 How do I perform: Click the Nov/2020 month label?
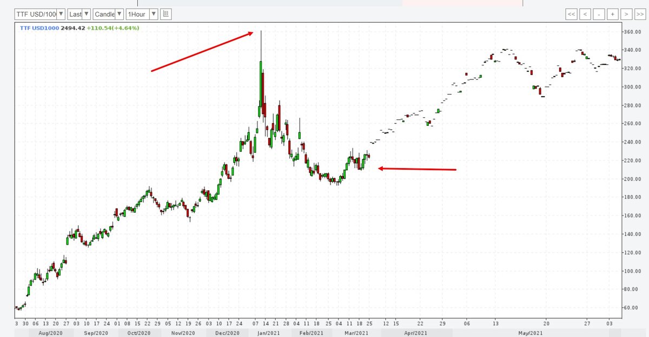click(182, 333)
